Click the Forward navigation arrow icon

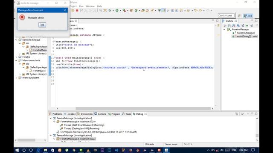coord(208,10)
